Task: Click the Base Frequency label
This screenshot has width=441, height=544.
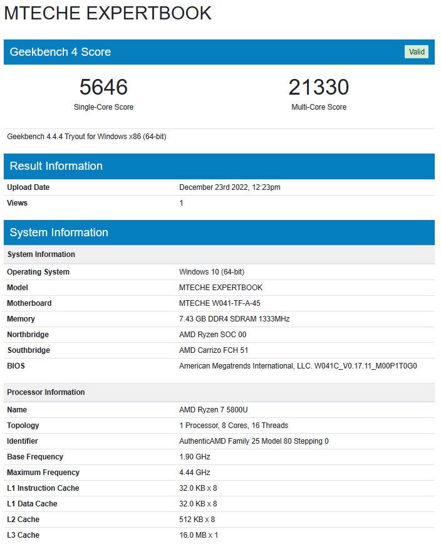Action: click(x=35, y=456)
